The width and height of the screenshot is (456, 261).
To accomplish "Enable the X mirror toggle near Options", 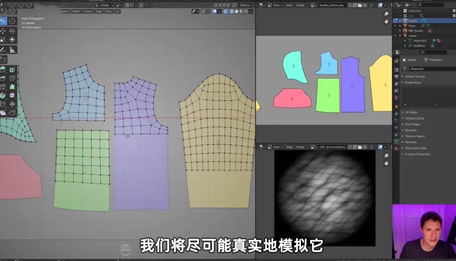I will [x=220, y=5].
